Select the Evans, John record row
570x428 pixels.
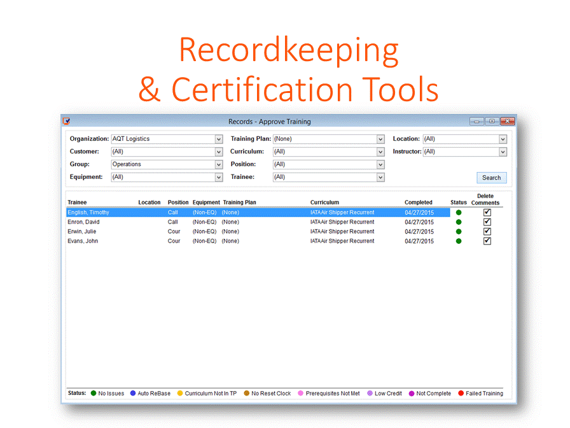[83, 241]
